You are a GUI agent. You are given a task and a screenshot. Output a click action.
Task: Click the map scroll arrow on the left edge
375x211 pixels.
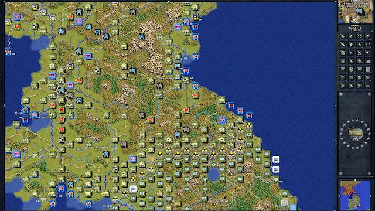tap(4, 105)
